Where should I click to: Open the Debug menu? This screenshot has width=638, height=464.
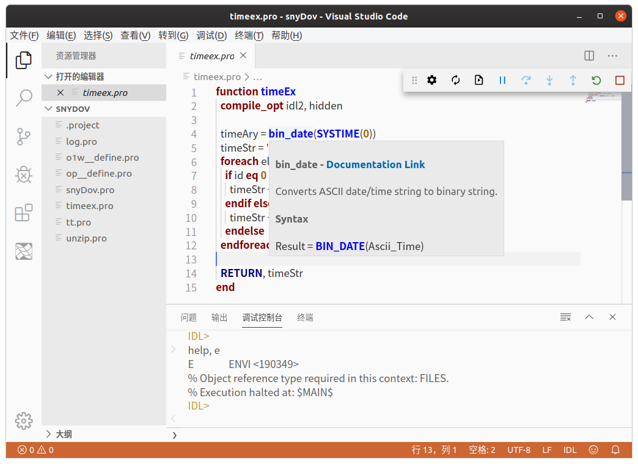pos(211,36)
